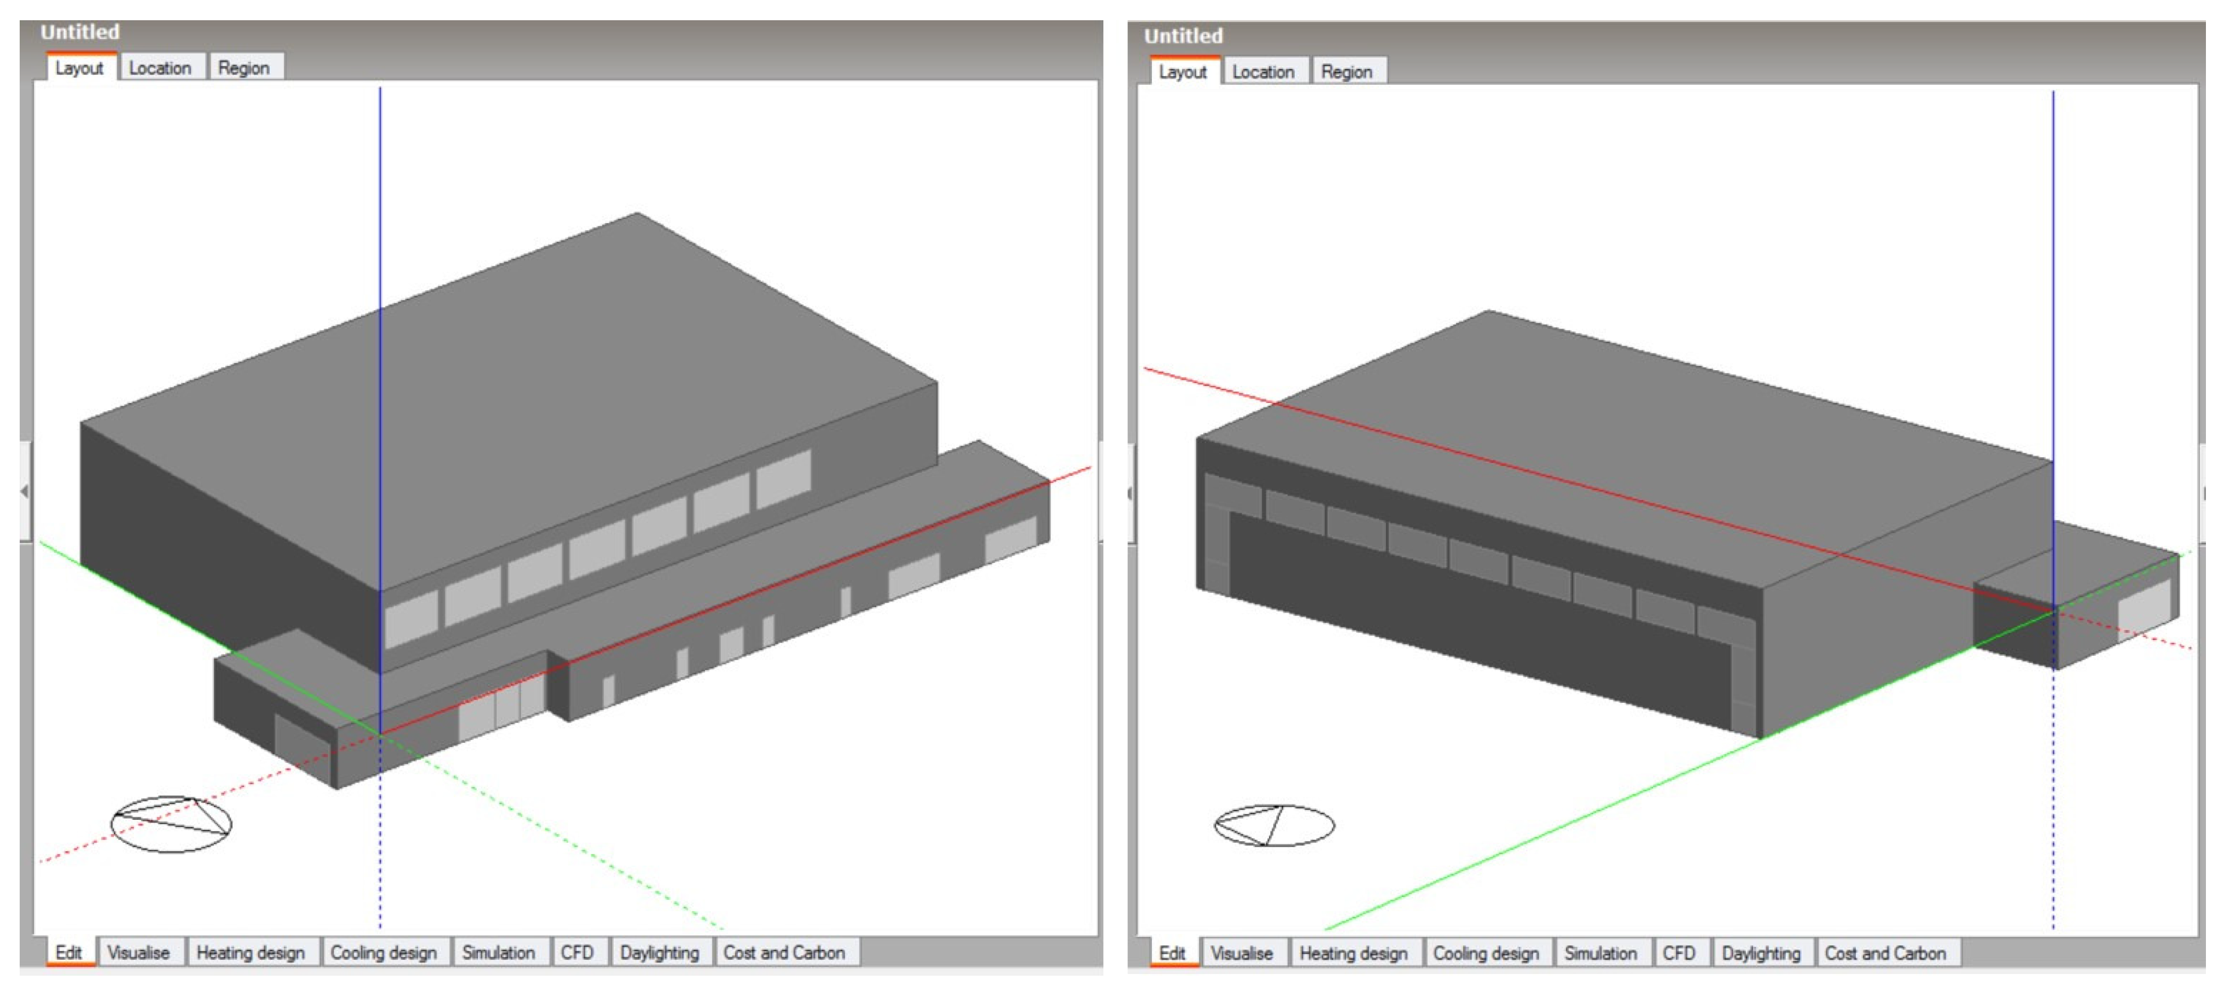Viewport: 2230px width, 991px height.
Task: Switch to Visualise tab in right window
Action: 1242,953
